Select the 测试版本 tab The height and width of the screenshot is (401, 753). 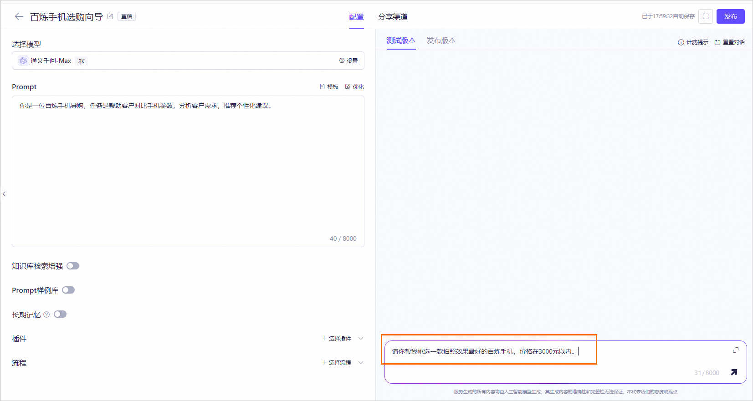click(x=401, y=41)
